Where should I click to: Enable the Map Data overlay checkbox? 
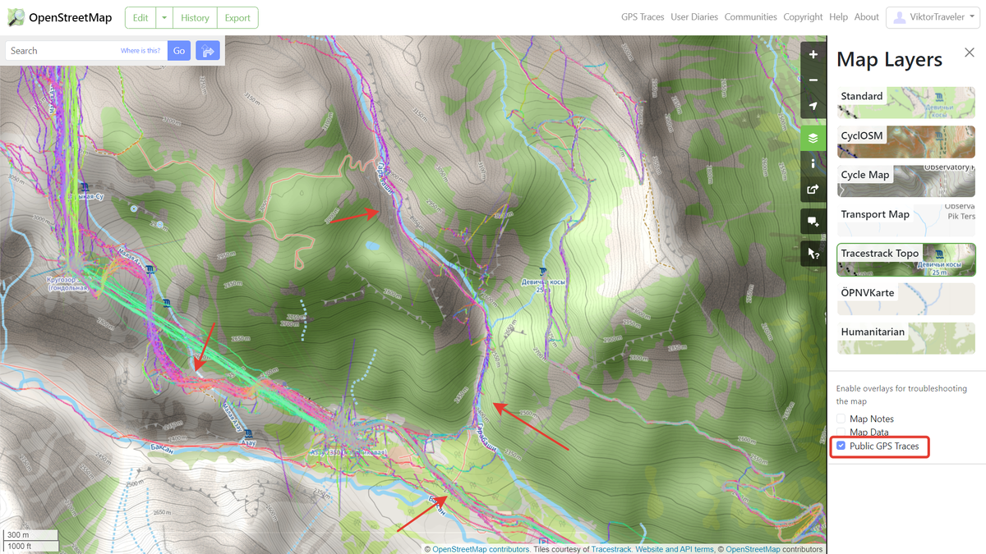(x=841, y=432)
